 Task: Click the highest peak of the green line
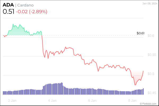(x=13, y=24)
